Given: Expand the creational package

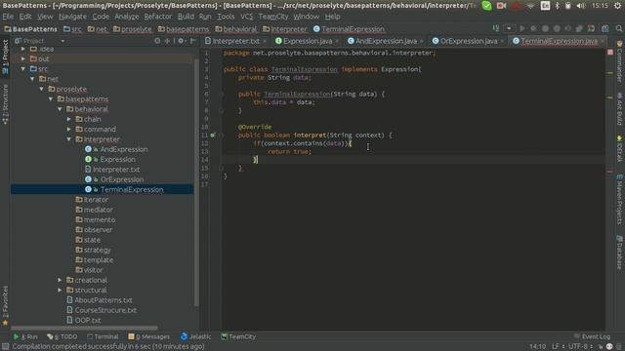Looking at the screenshot, I should [60, 280].
